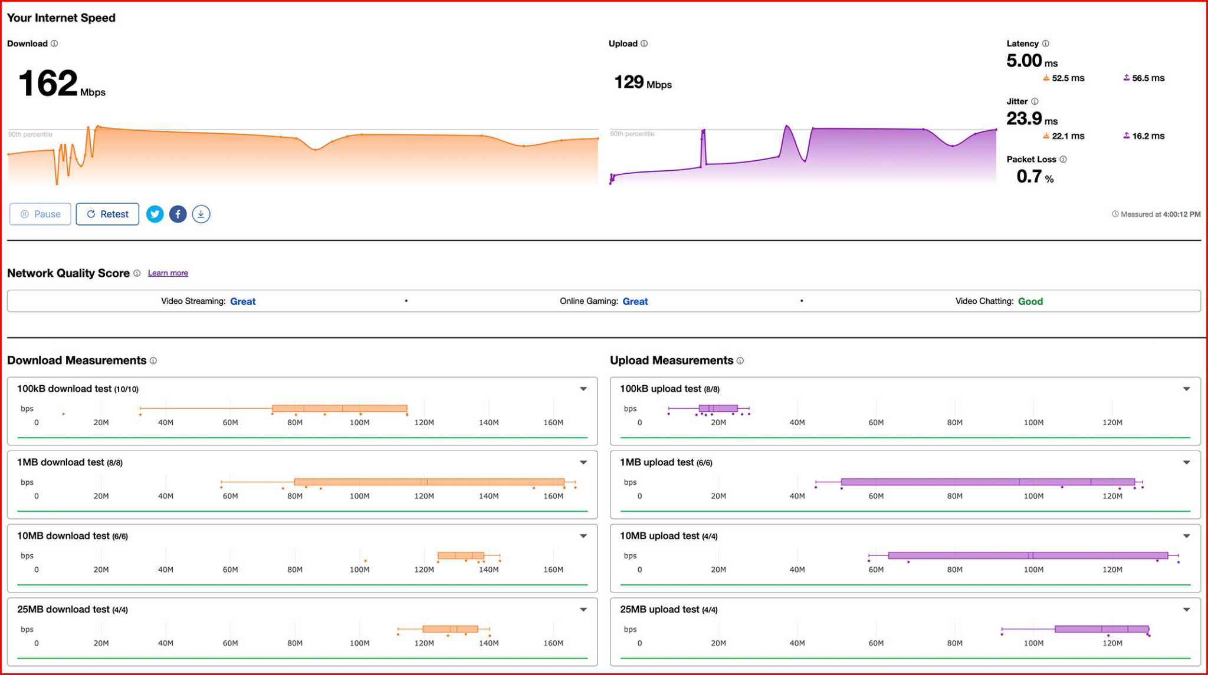This screenshot has height=675, width=1208.
Task: Click info icon next to Network Quality Score
Action: click(x=137, y=273)
